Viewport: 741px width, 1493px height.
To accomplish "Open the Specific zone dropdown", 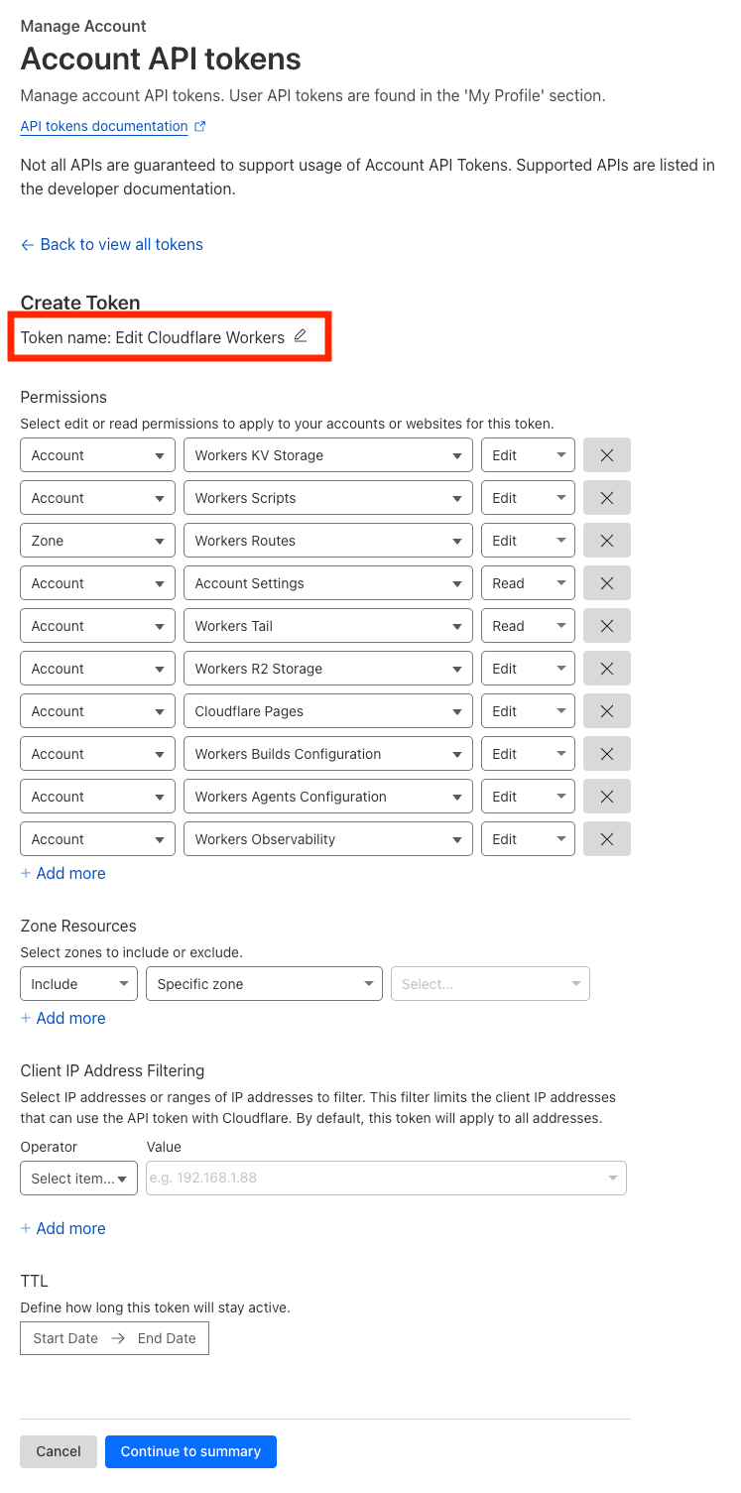I will tap(264, 984).
